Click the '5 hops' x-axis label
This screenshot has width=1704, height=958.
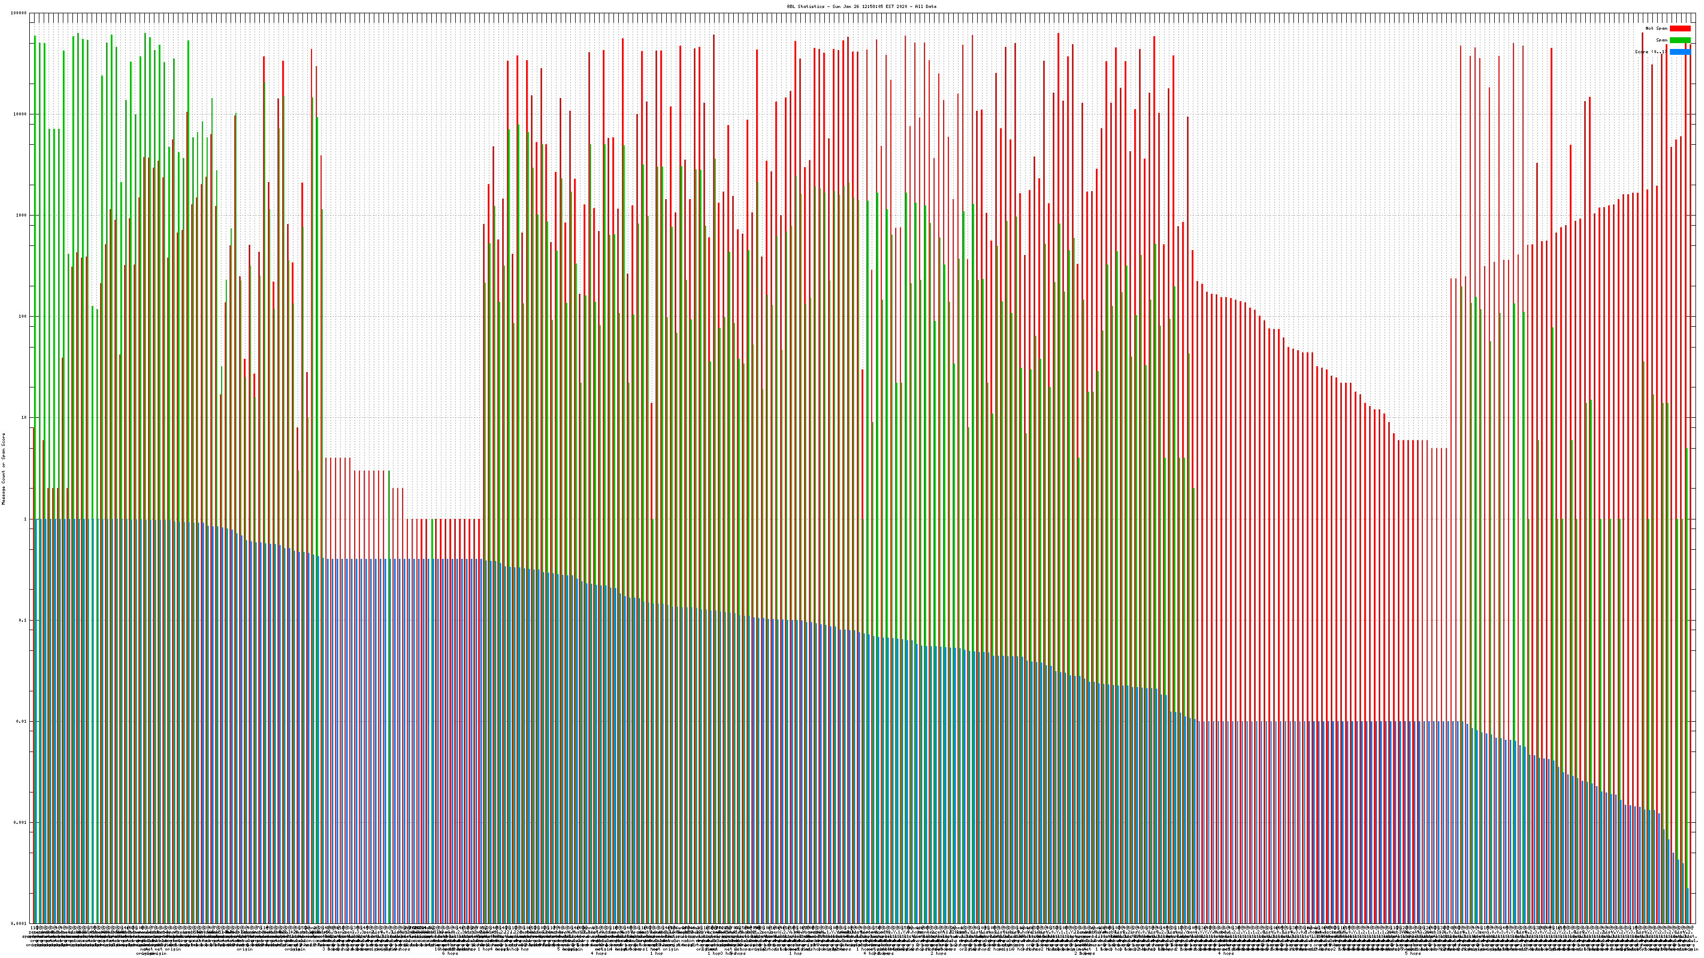coord(1413,953)
